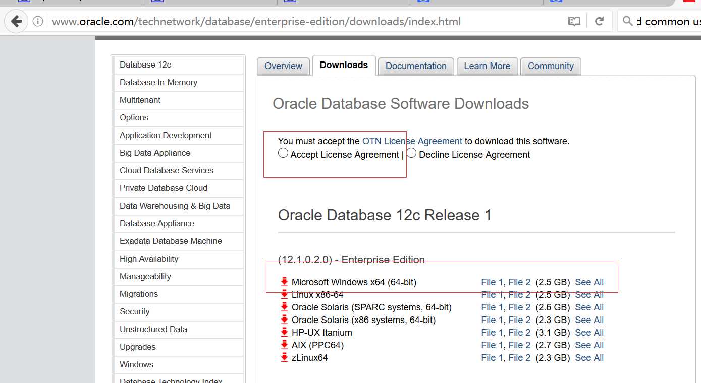Click the oracle.com address bar URL
The image size is (701, 383).
click(x=256, y=22)
